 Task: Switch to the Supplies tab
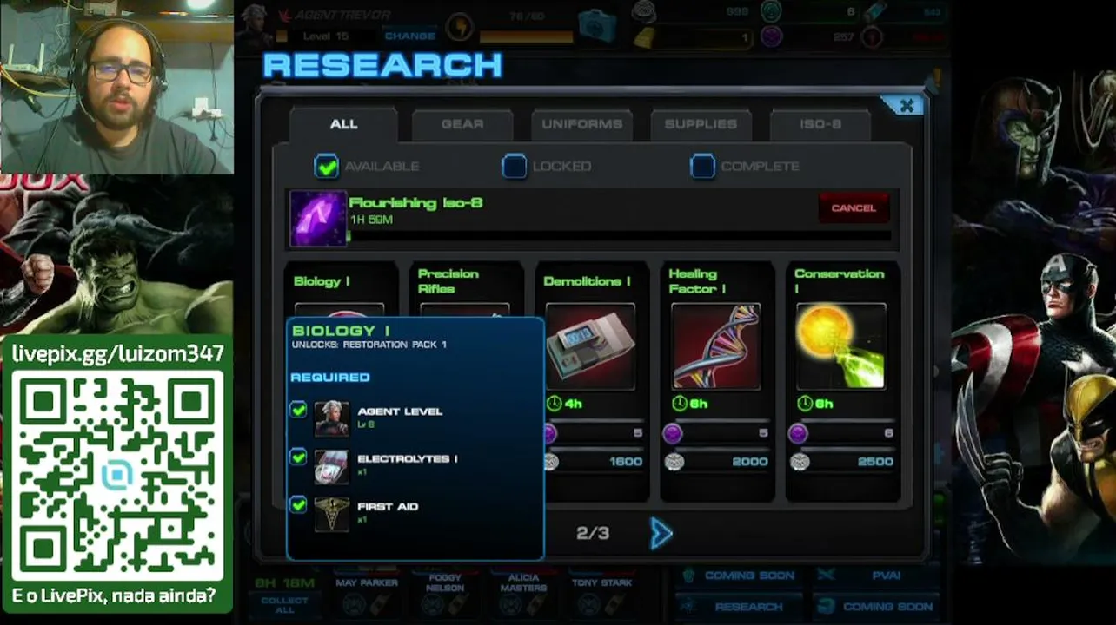tap(701, 124)
